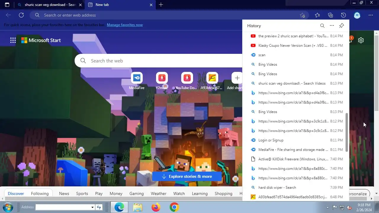379x213 pixels.
Task: Open the scan history entry
Action: (x=296, y=55)
